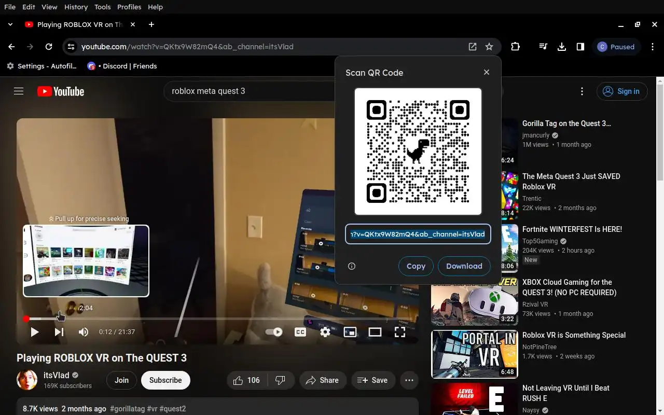The height and width of the screenshot is (415, 664).
Task: Click the #gorillatag hashtag
Action: click(127, 409)
